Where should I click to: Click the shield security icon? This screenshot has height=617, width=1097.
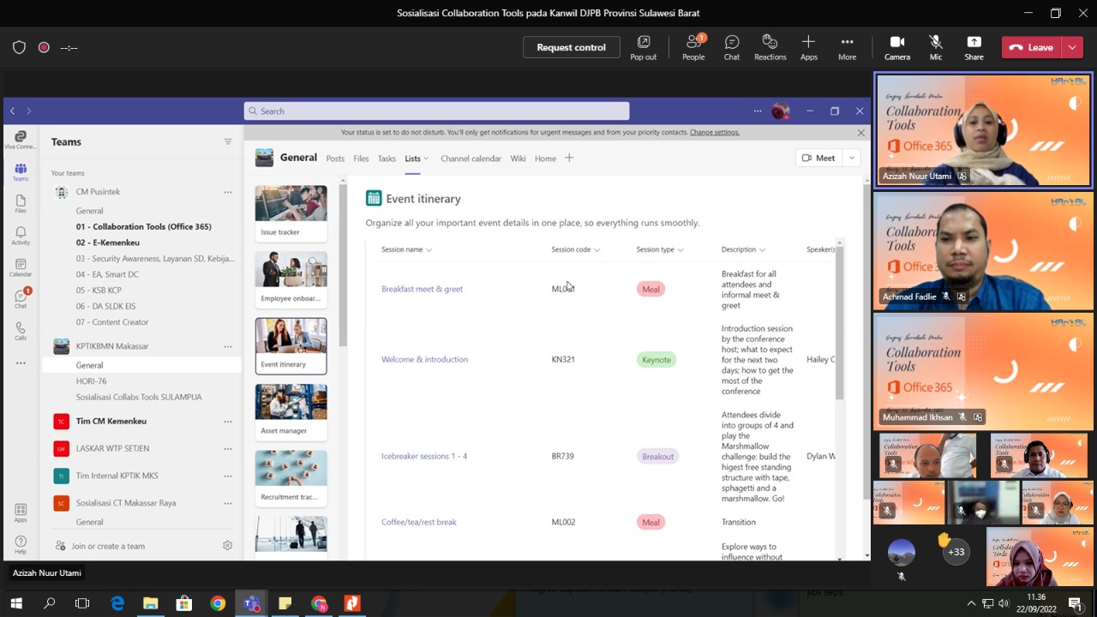tap(19, 47)
